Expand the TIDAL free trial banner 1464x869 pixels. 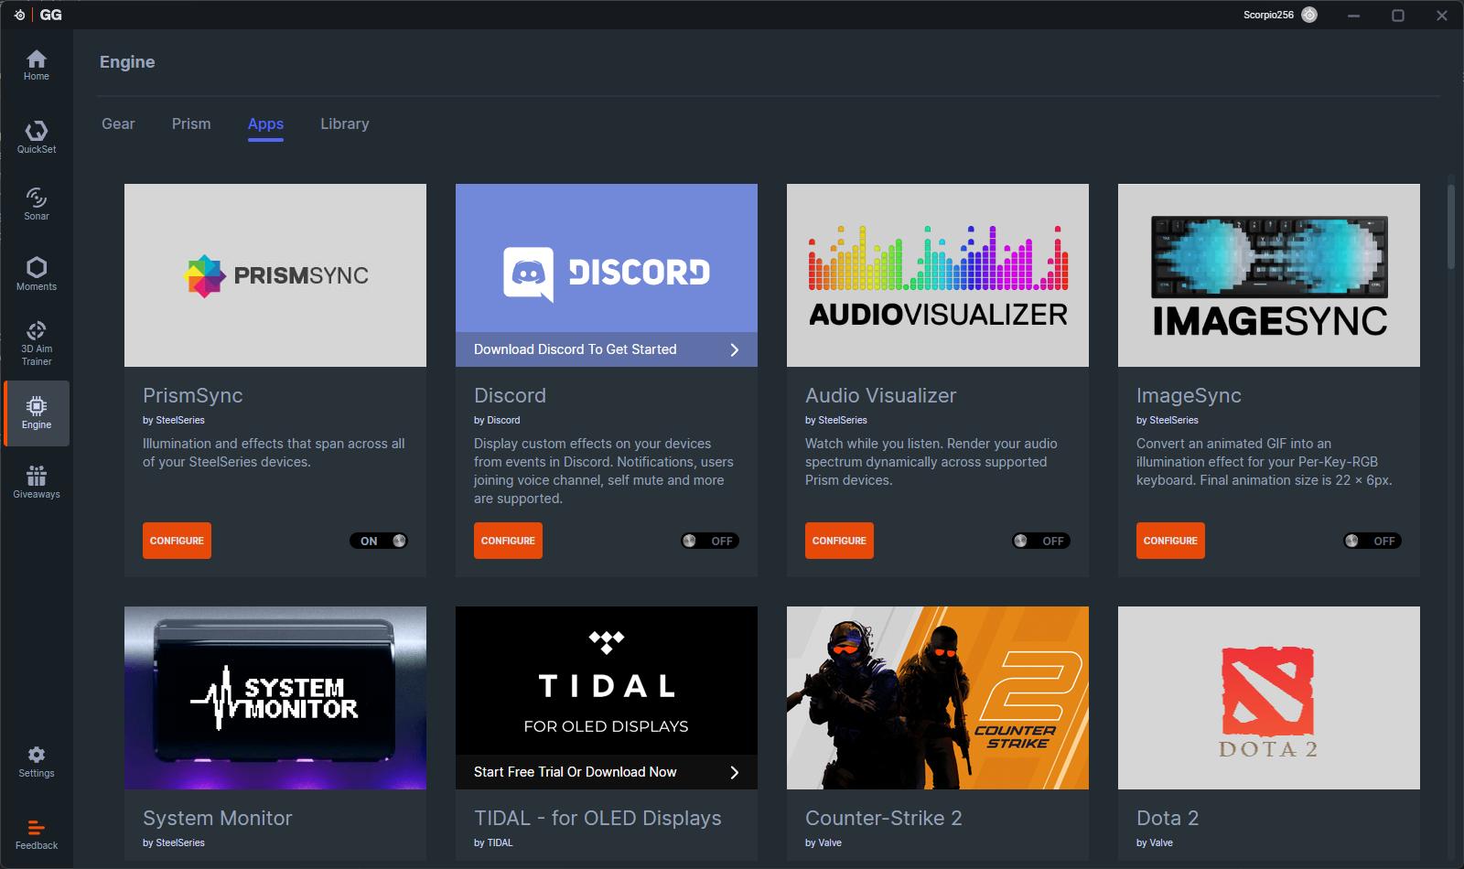click(x=606, y=772)
